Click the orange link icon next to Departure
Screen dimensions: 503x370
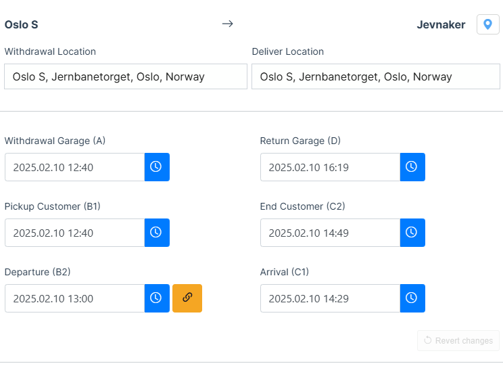[x=187, y=298]
